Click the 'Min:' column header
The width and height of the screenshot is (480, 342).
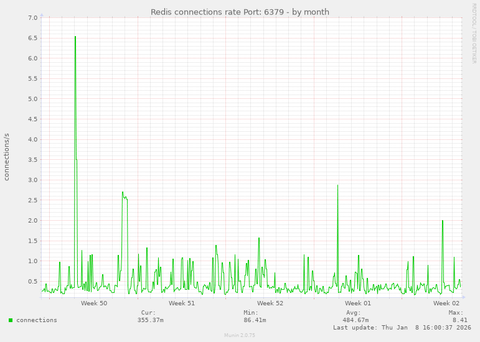click(251, 313)
